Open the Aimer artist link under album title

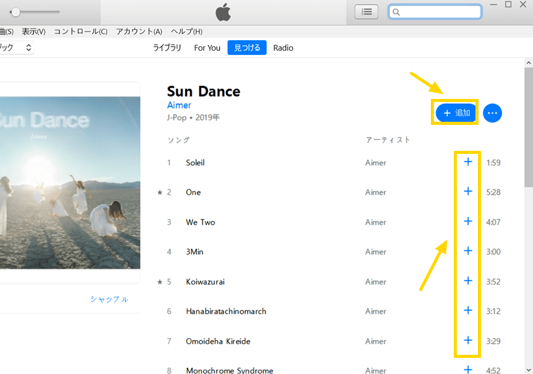(x=179, y=105)
